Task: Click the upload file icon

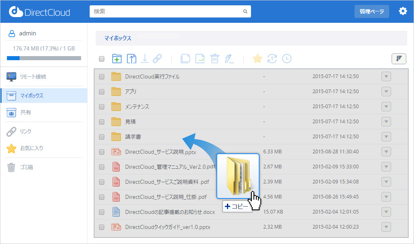Action: [x=132, y=59]
